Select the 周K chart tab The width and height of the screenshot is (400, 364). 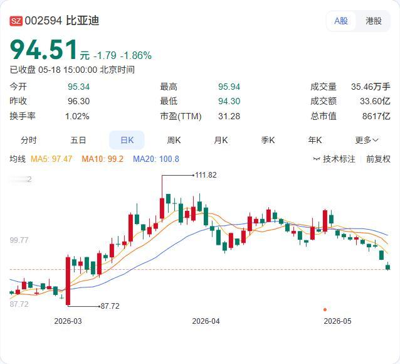point(174,140)
